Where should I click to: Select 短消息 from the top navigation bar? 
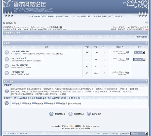click(60, 16)
